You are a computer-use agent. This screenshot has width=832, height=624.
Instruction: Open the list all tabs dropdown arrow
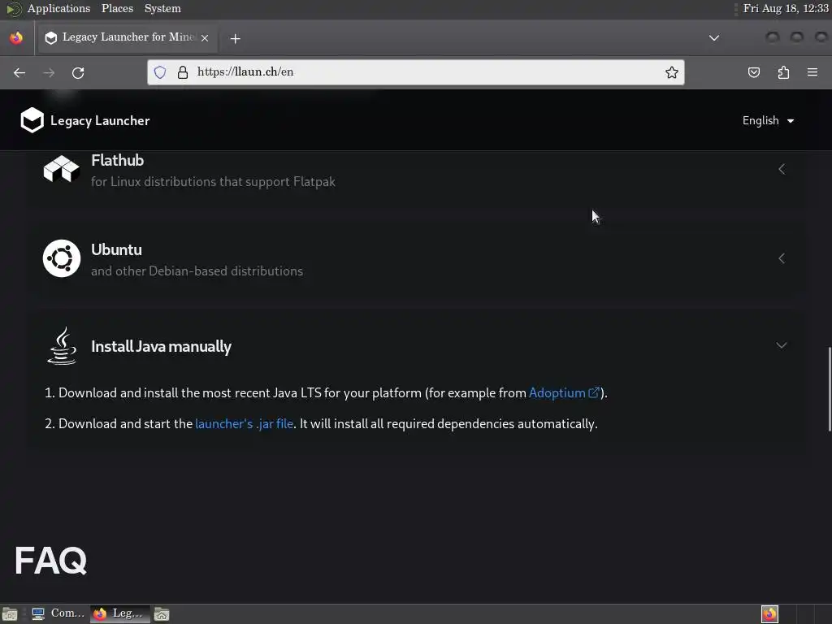point(714,38)
